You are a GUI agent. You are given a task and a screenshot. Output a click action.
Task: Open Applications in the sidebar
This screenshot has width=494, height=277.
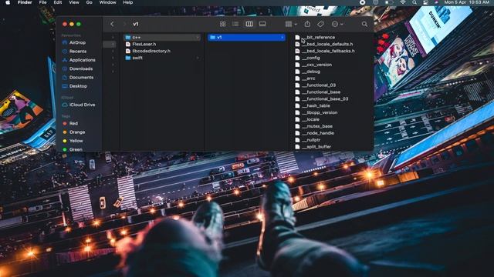click(x=82, y=60)
